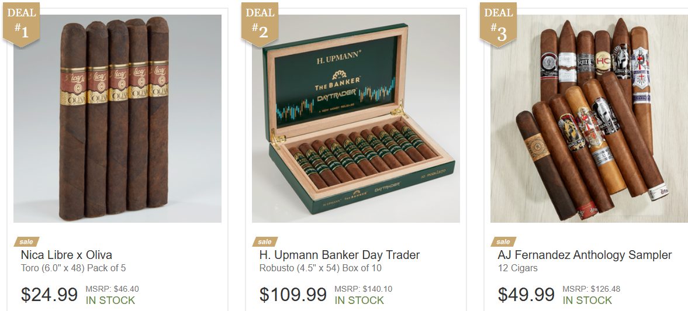Click the Deal #1 ribbon badge
This screenshot has width=688, height=311.
tap(22, 24)
